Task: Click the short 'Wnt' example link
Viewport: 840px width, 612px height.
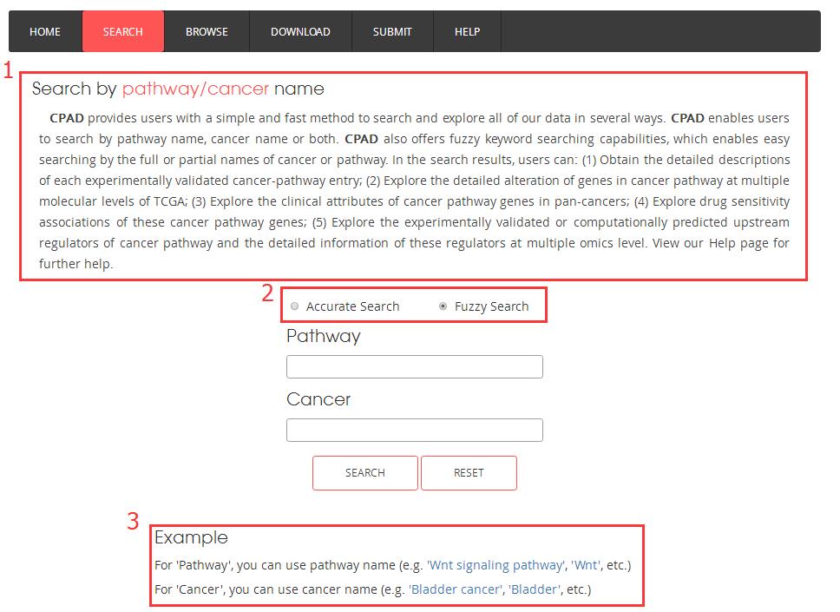Action: pos(585,565)
